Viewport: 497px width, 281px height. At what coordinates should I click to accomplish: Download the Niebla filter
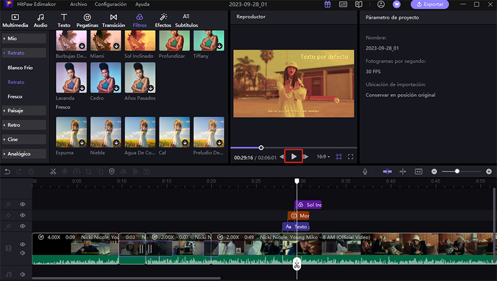(116, 143)
